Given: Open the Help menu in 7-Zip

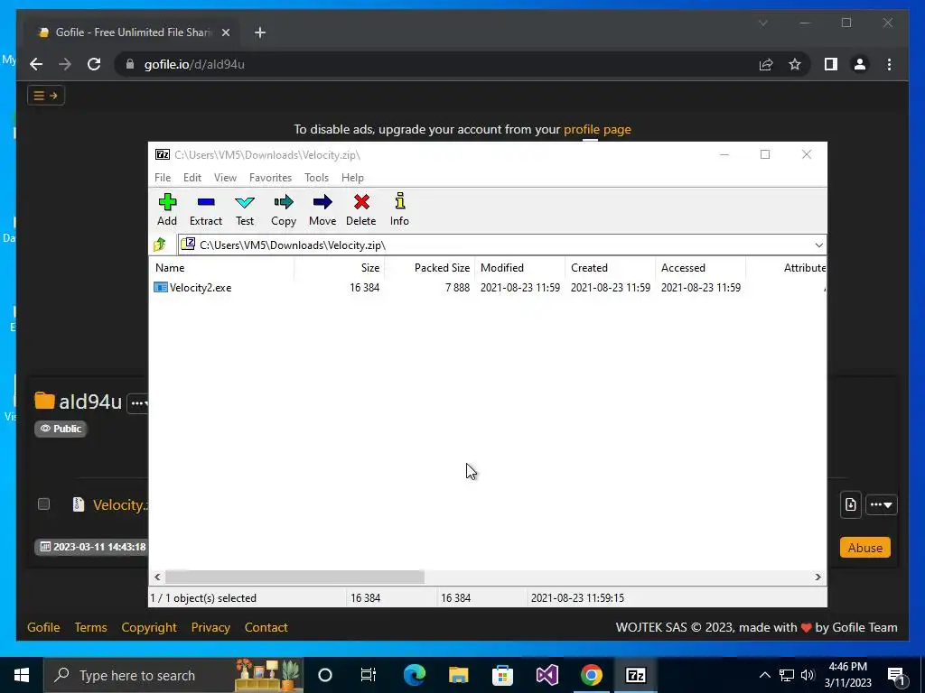Looking at the screenshot, I should click(x=352, y=178).
